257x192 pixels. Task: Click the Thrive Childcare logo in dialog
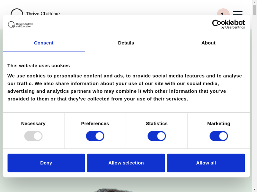[21, 25]
